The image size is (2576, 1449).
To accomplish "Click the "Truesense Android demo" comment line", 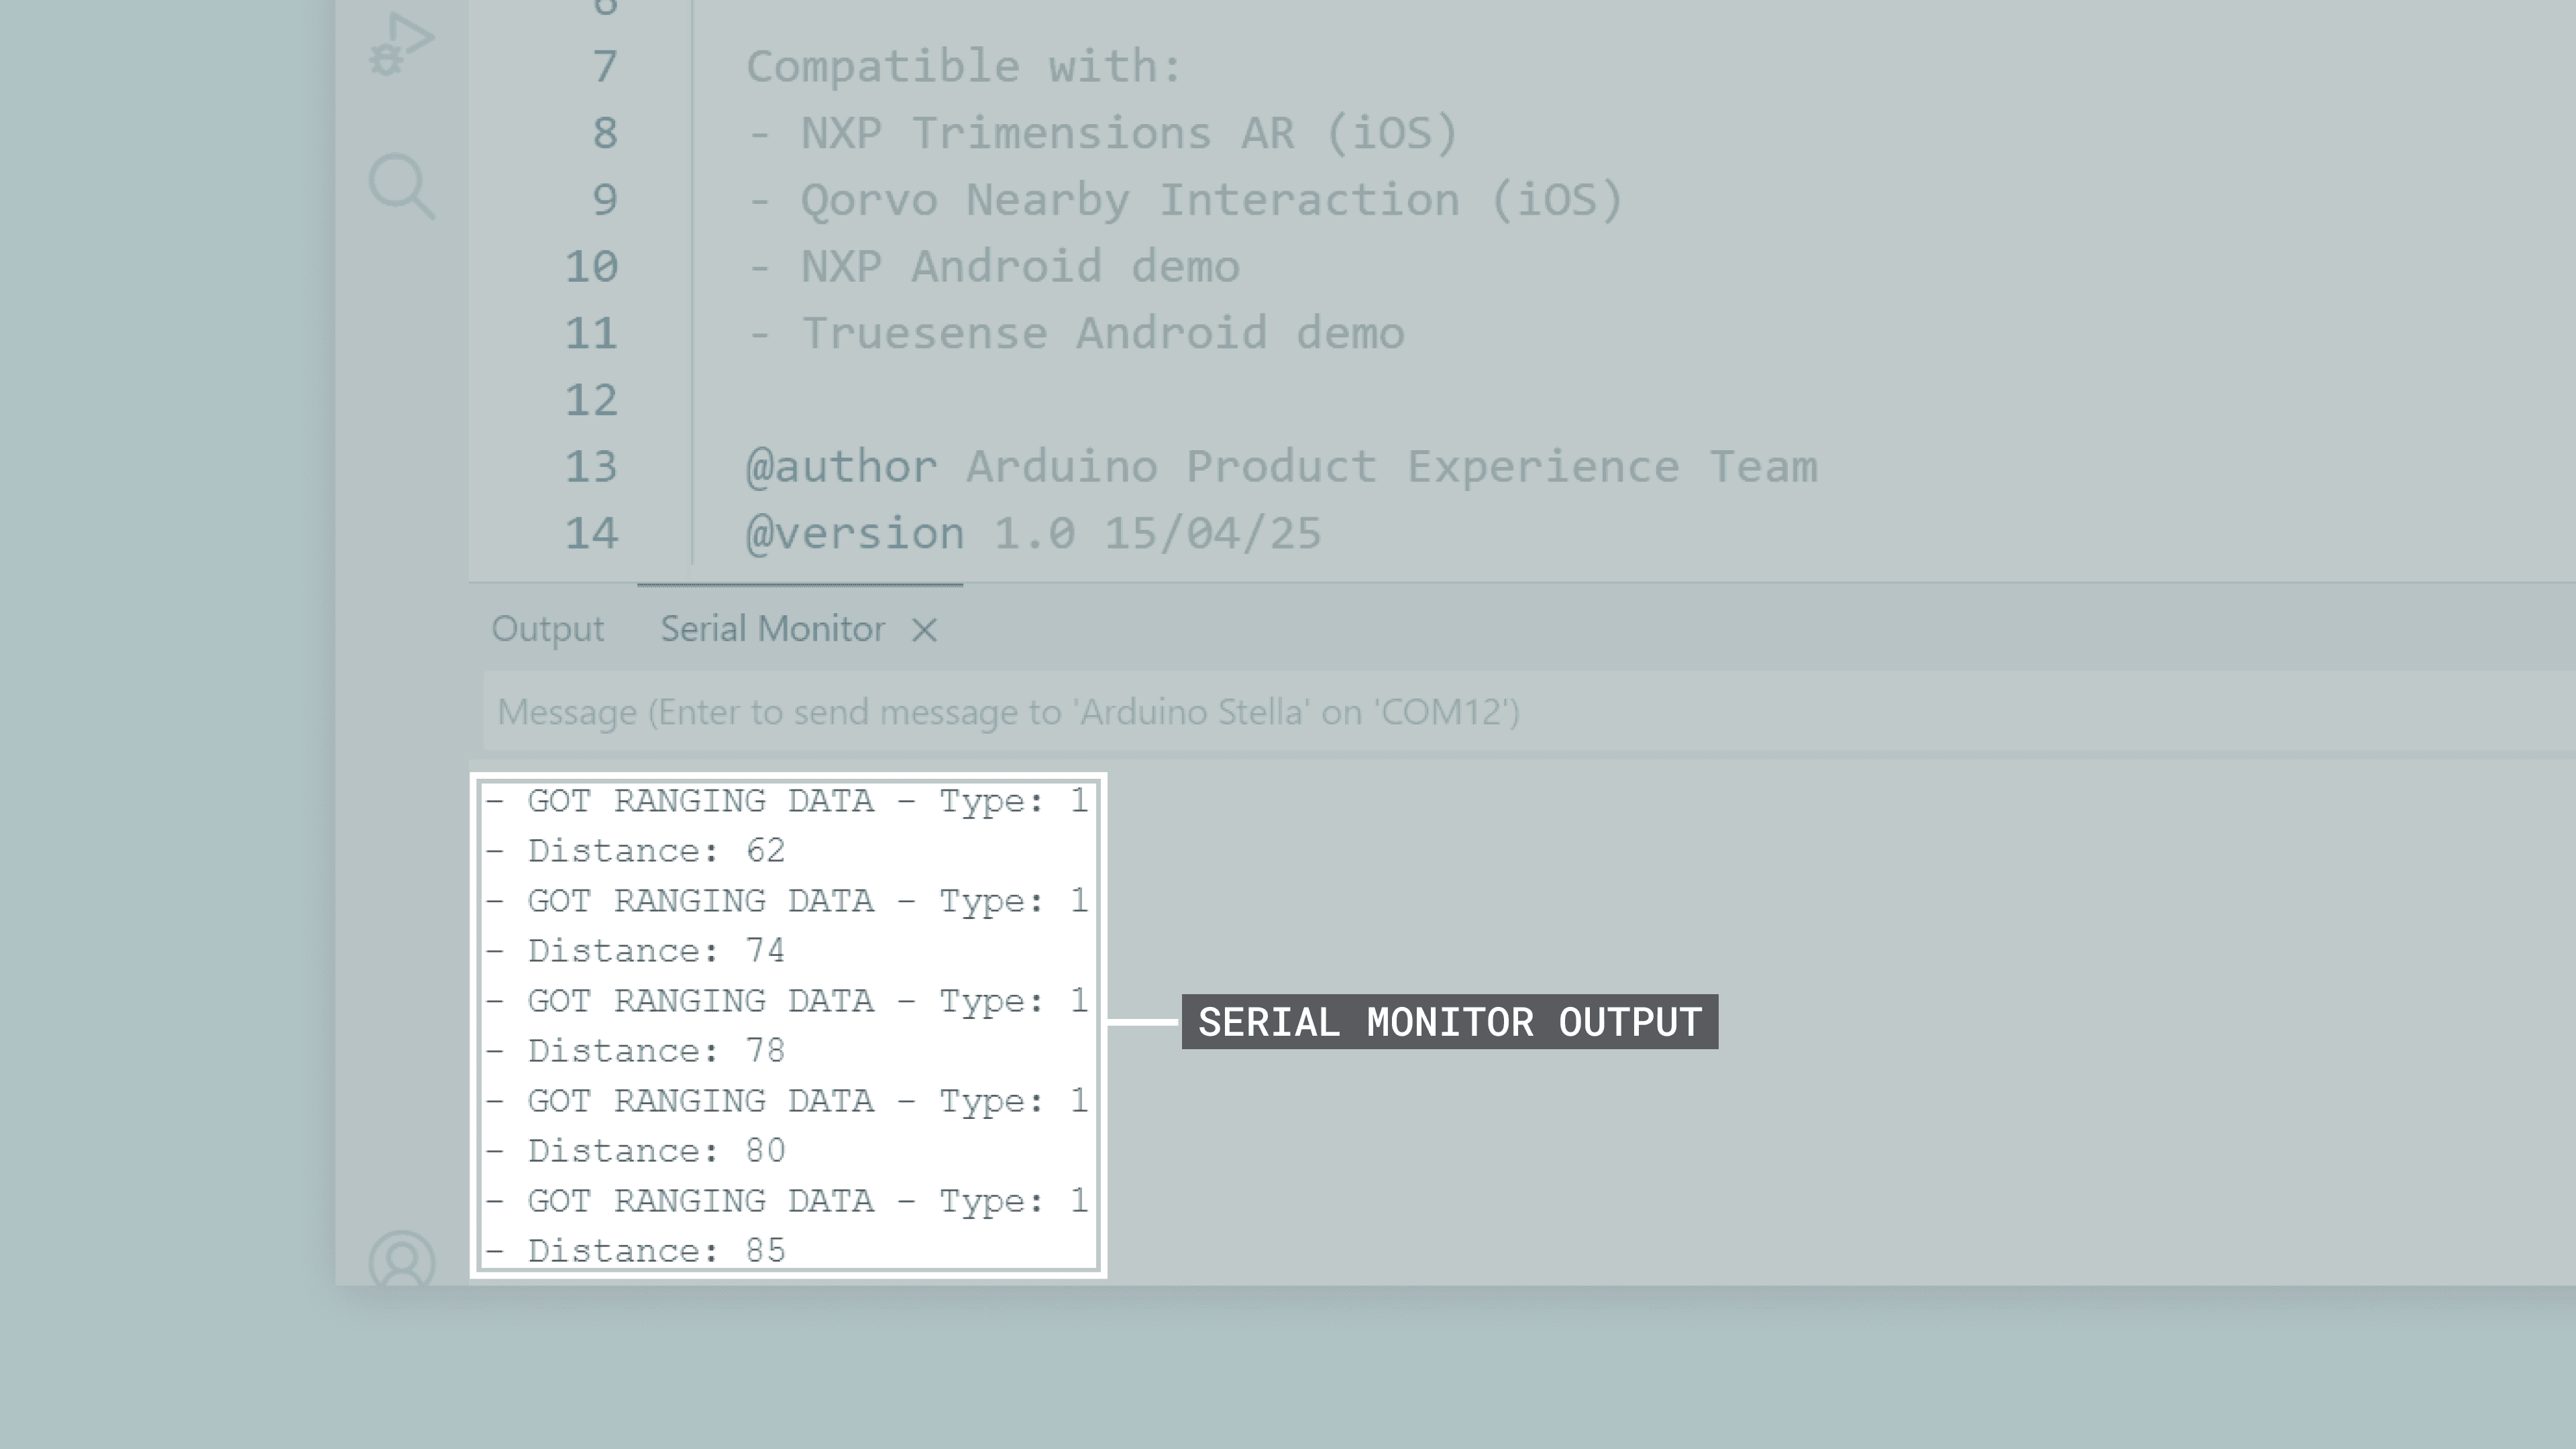I will click(x=1102, y=333).
